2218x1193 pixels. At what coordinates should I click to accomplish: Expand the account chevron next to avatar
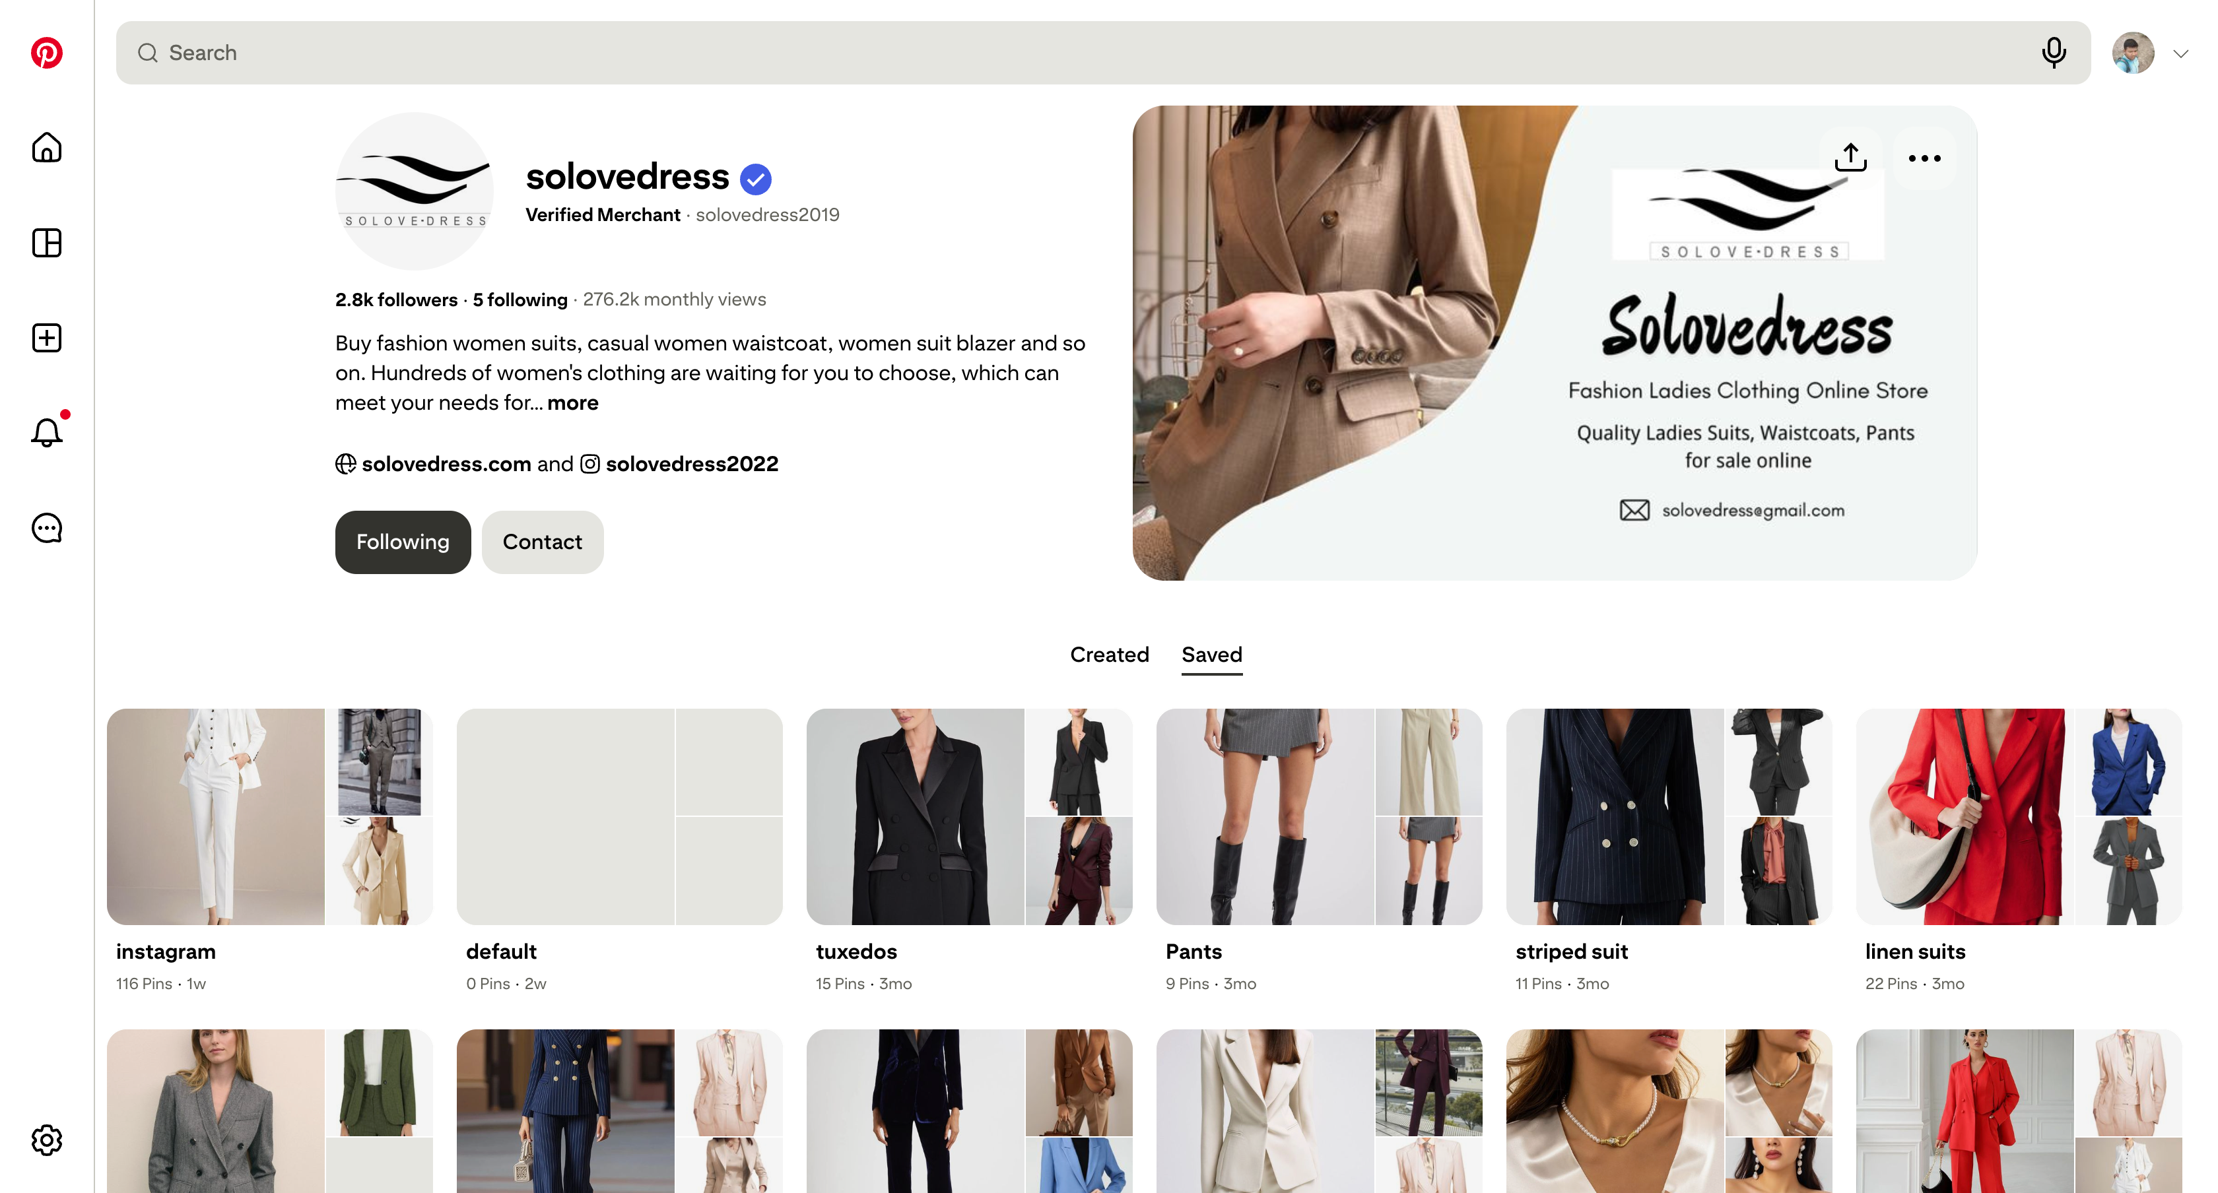2180,53
